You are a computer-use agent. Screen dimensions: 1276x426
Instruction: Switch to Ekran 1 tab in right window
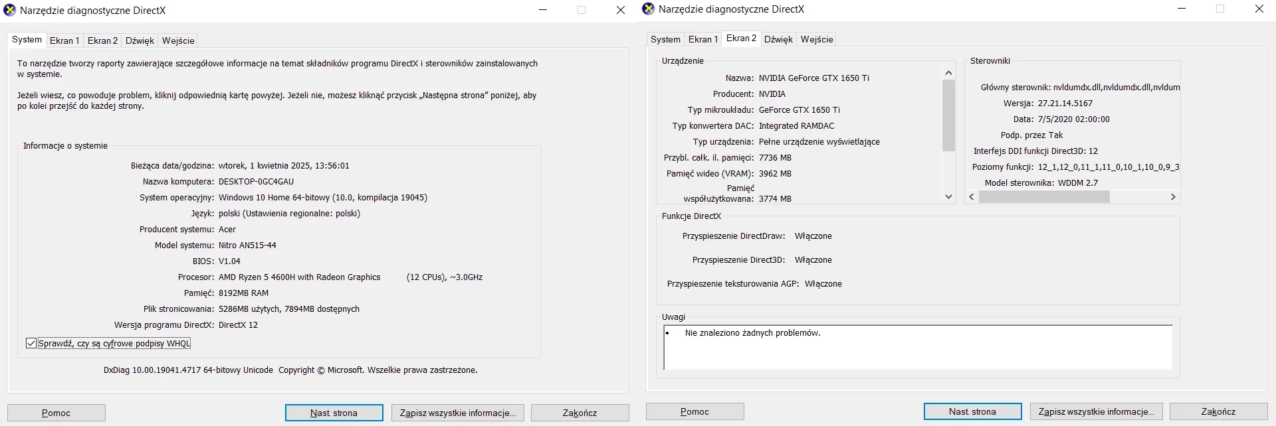[x=703, y=39]
